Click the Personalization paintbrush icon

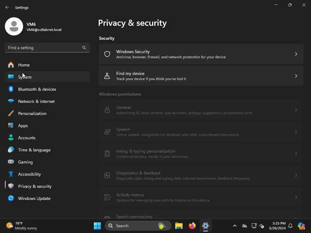click(x=11, y=113)
